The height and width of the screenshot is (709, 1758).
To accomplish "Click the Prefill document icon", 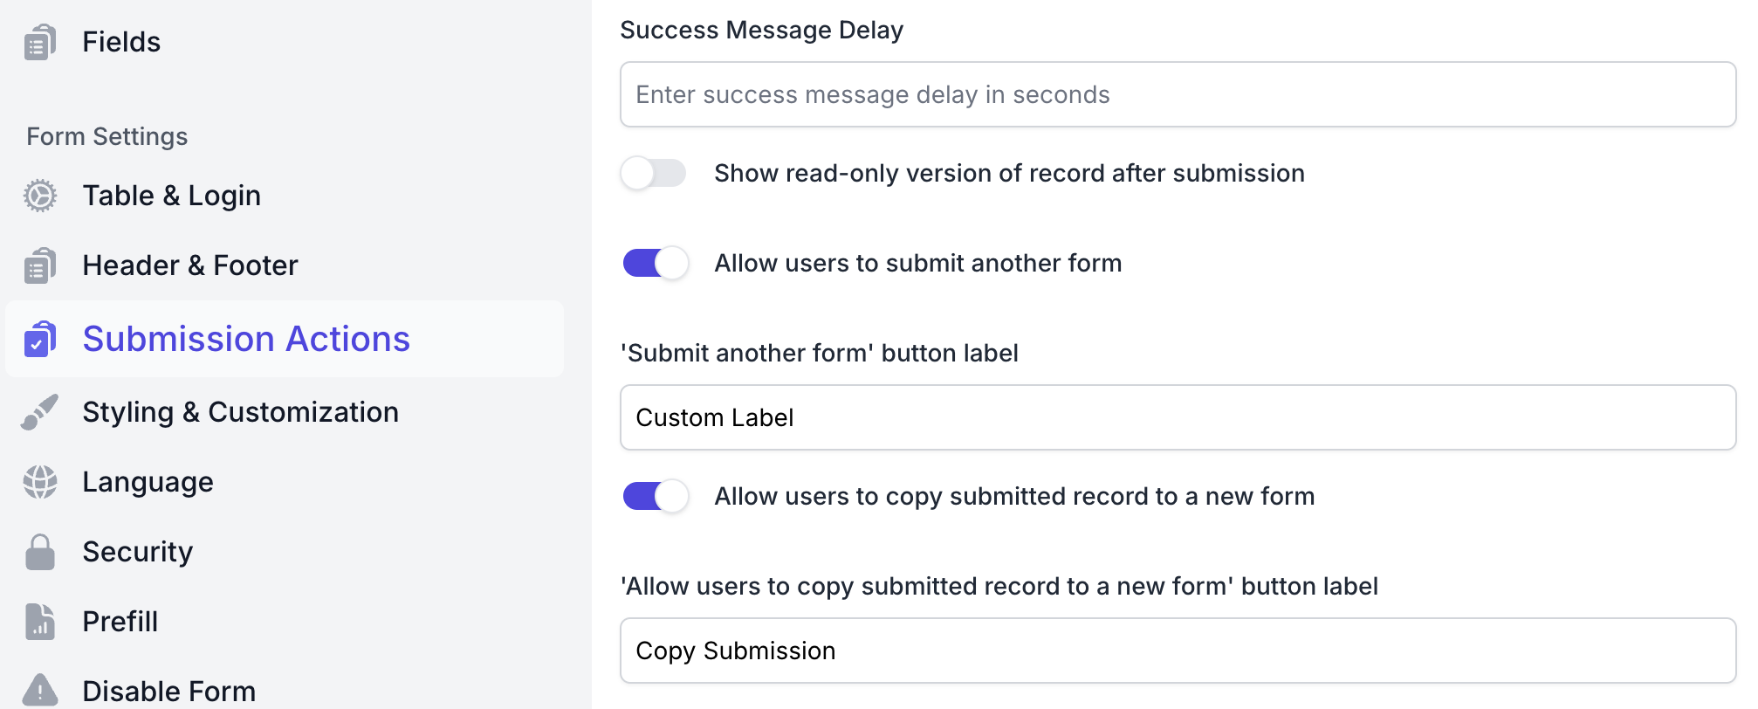I will (x=40, y=622).
